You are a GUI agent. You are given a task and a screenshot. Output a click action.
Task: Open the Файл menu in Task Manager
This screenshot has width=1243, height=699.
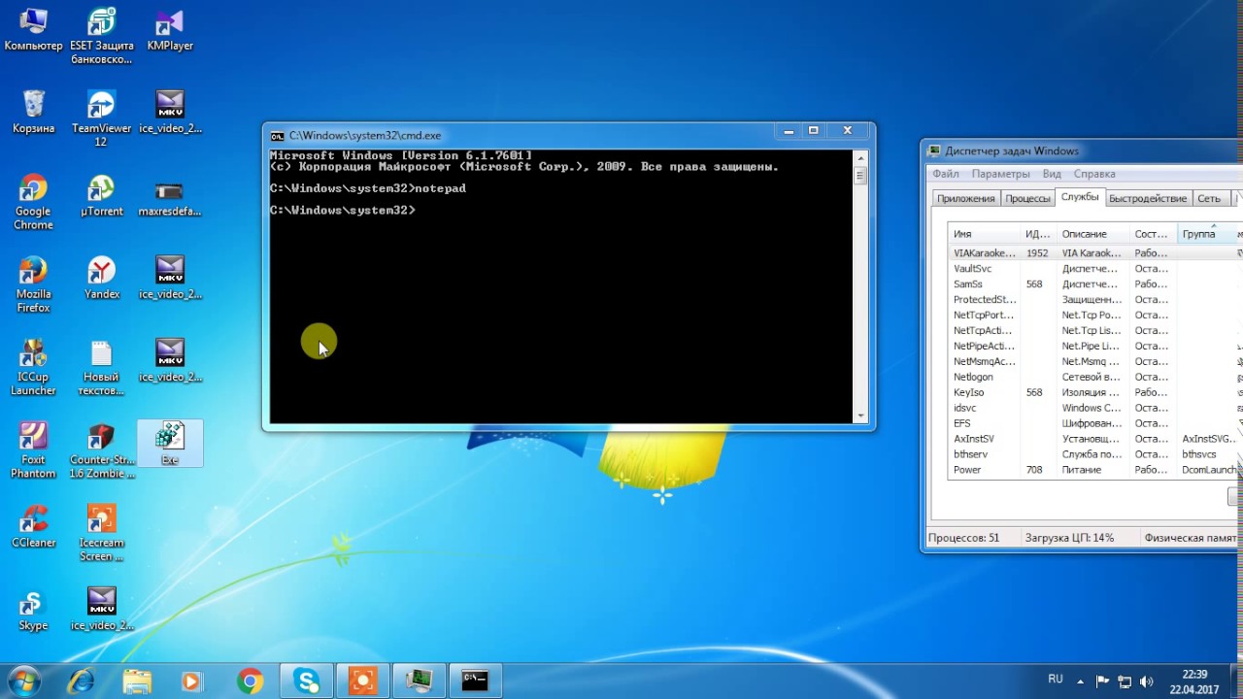pos(945,174)
